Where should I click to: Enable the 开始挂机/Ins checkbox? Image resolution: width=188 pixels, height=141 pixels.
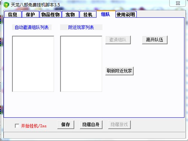point(17,126)
